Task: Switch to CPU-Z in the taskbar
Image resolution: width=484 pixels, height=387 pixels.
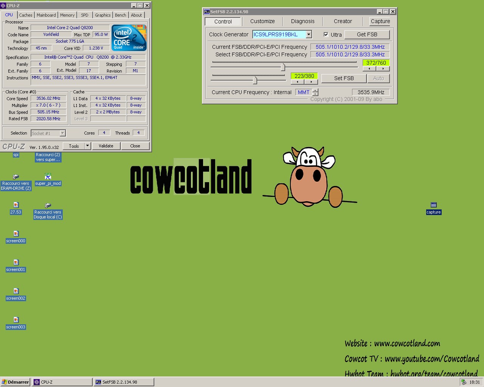Action: pyautogui.click(x=62, y=382)
